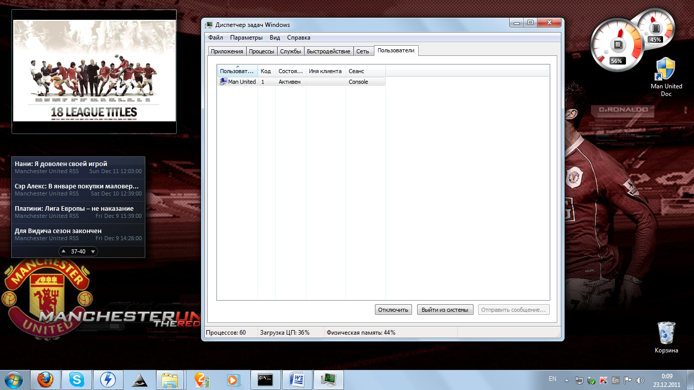Image resolution: width=694 pixels, height=390 pixels.
Task: Click the 18 League Titles slideshow image
Action: coord(94,71)
